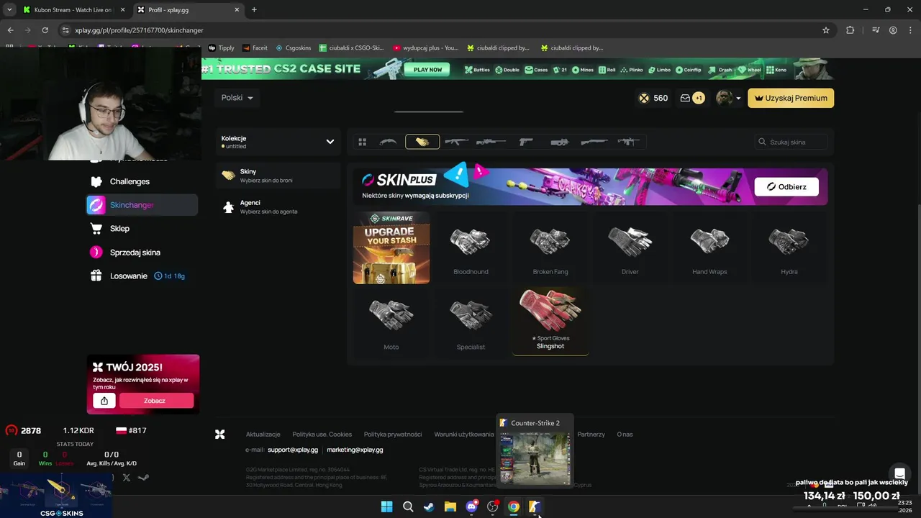Open Discord from the Windows taskbar
Image resolution: width=921 pixels, height=518 pixels.
[x=471, y=506]
